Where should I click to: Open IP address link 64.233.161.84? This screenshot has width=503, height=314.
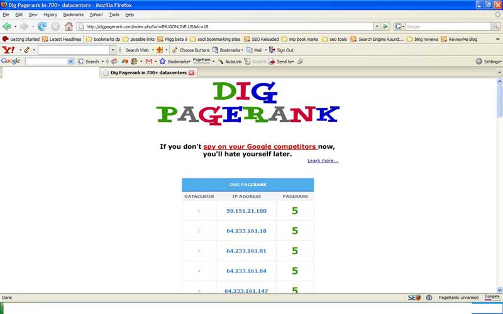[246, 271]
